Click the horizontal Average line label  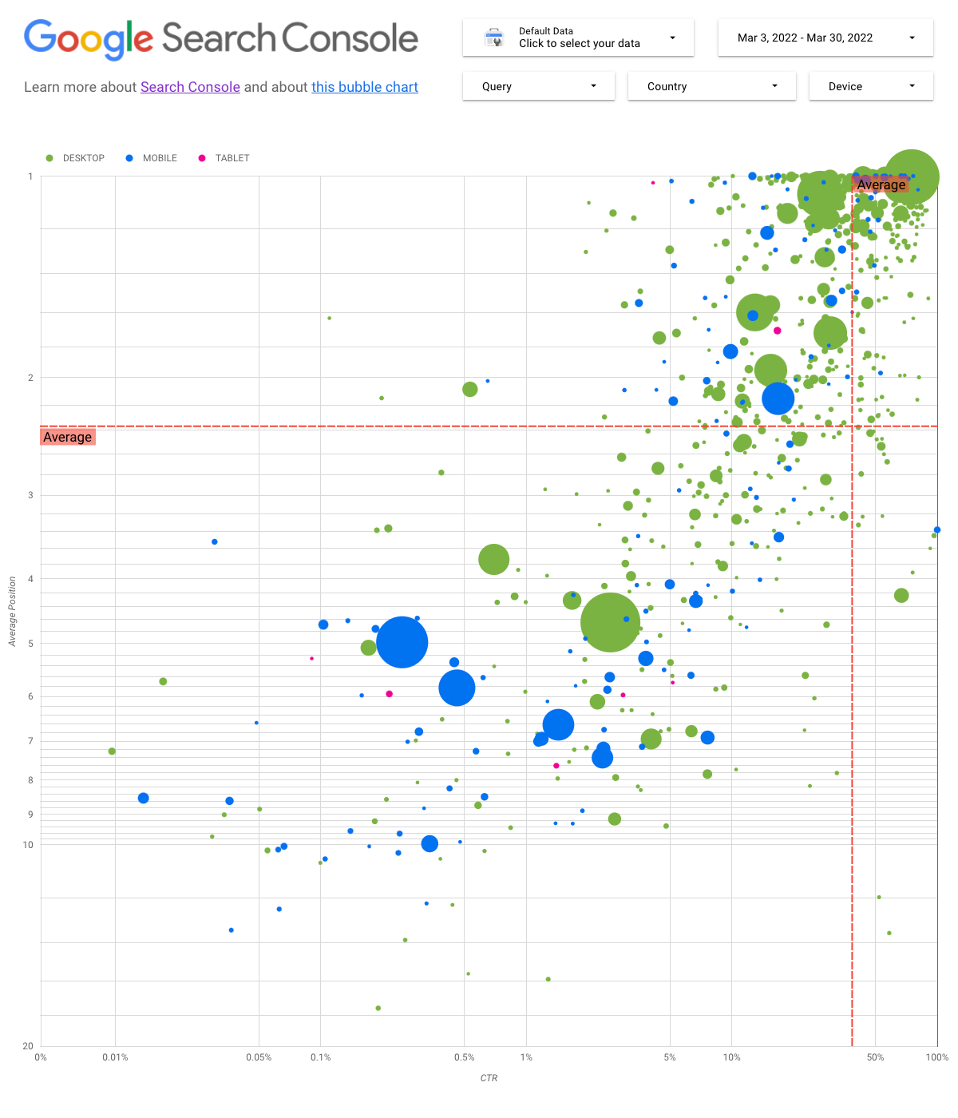point(67,437)
